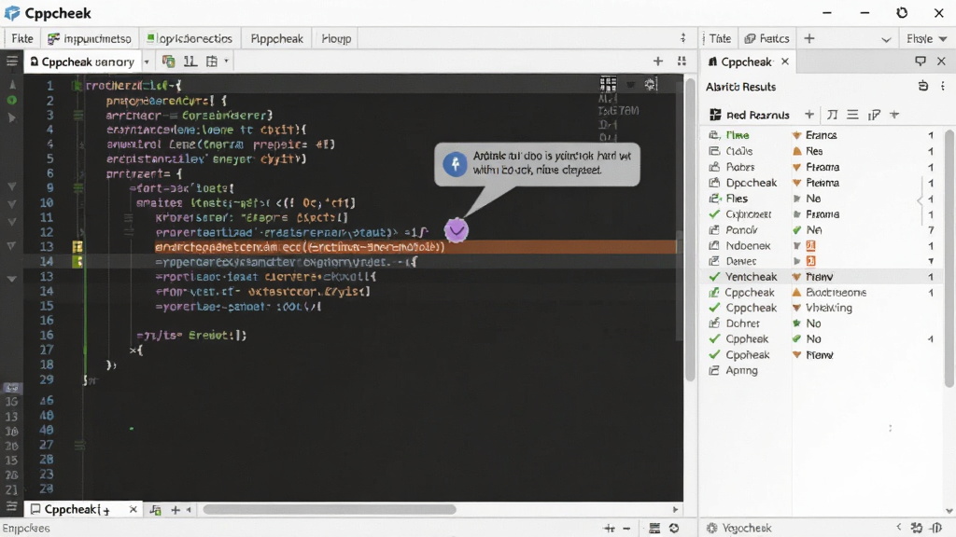Open the Fiearna severity dropdown on Dpcoheak row
Image resolution: width=956 pixels, height=537 pixels.
pyautogui.click(x=796, y=183)
